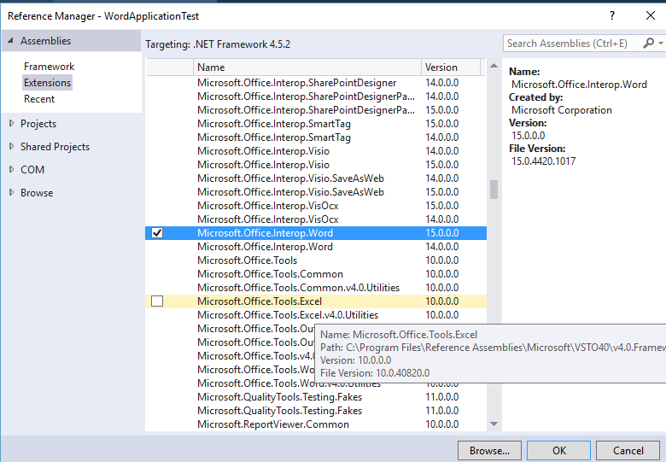The image size is (666, 462).
Task: Click the help question mark button
Action: click(611, 15)
